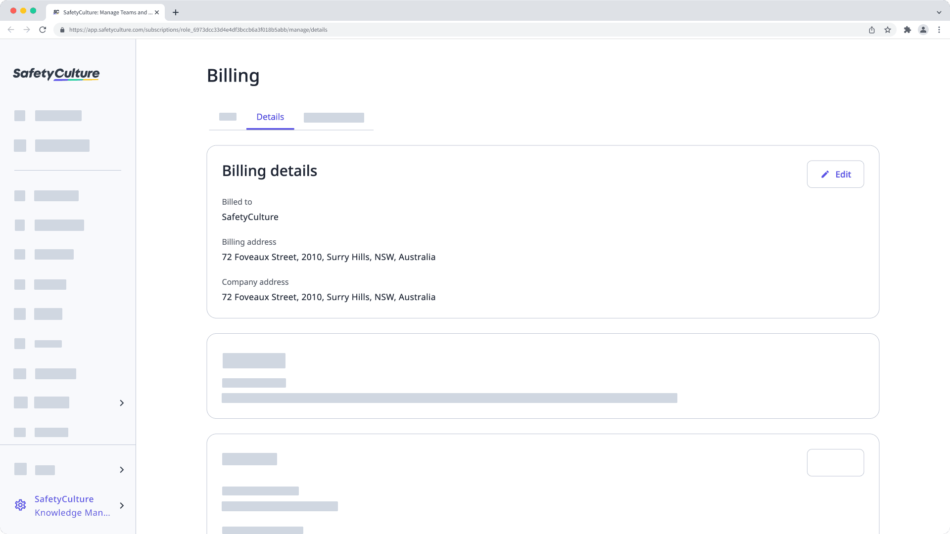
Task: Expand the chevron of the sidebar item below the divider
Action: pos(122,470)
